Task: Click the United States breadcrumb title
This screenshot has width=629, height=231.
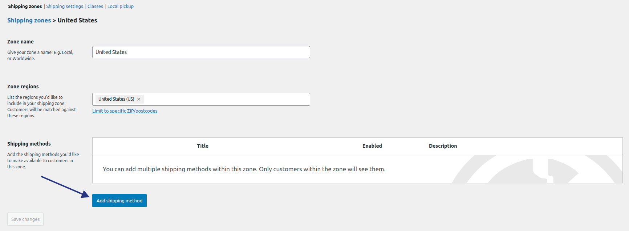Action: point(77,20)
